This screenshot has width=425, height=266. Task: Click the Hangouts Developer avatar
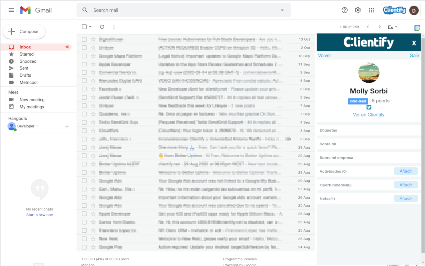pyautogui.click(x=12, y=126)
